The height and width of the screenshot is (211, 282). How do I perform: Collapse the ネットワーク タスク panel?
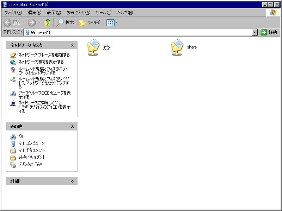point(72,45)
